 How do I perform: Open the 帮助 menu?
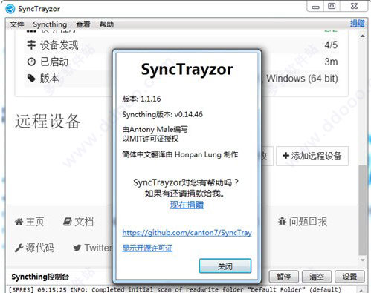click(x=106, y=24)
